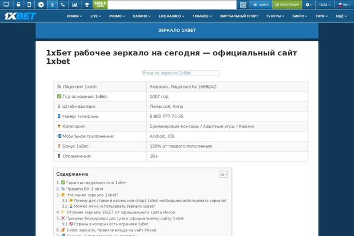This screenshot has width=354, height=236.
Task: Open 3.2 Можно ли не использовать зеркало link
Action: click(114, 206)
